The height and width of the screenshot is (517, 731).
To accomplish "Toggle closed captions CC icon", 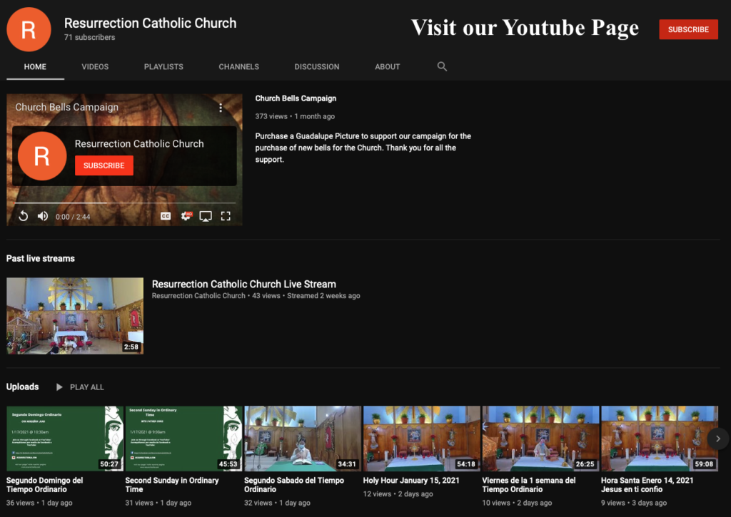I will coord(166,216).
